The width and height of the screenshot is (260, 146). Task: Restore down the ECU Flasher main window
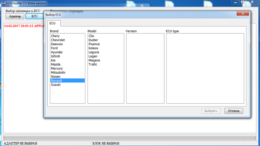coord(243,2)
